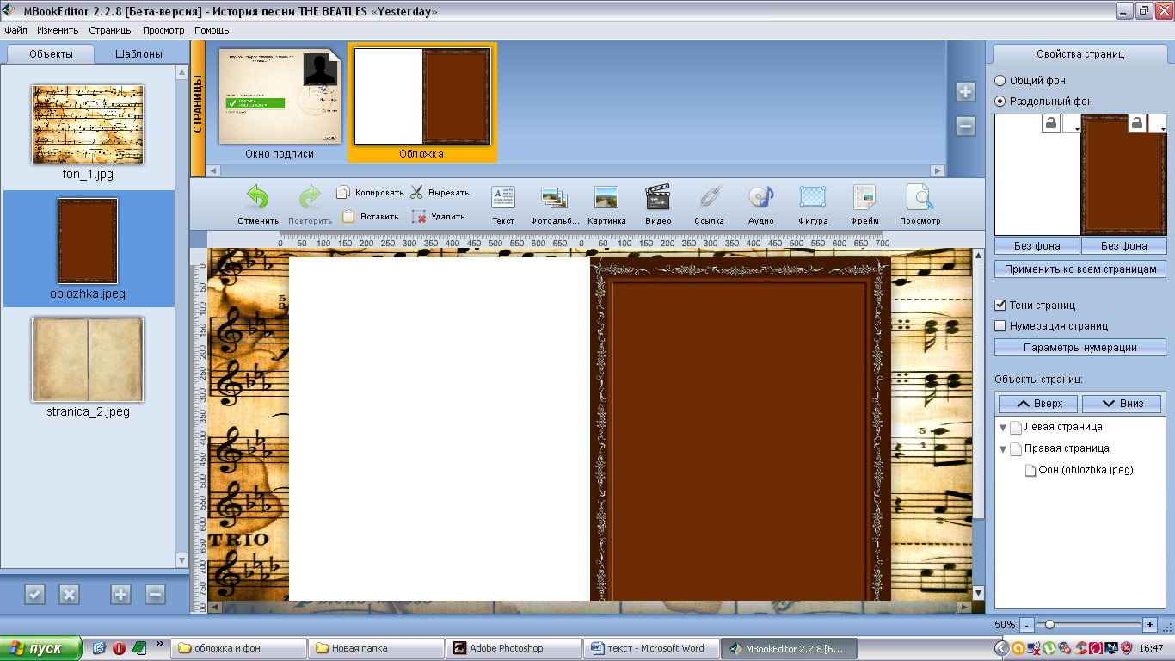Image resolution: width=1175 pixels, height=661 pixels.
Task: Collapse the Левая страница tree node
Action: (1003, 428)
